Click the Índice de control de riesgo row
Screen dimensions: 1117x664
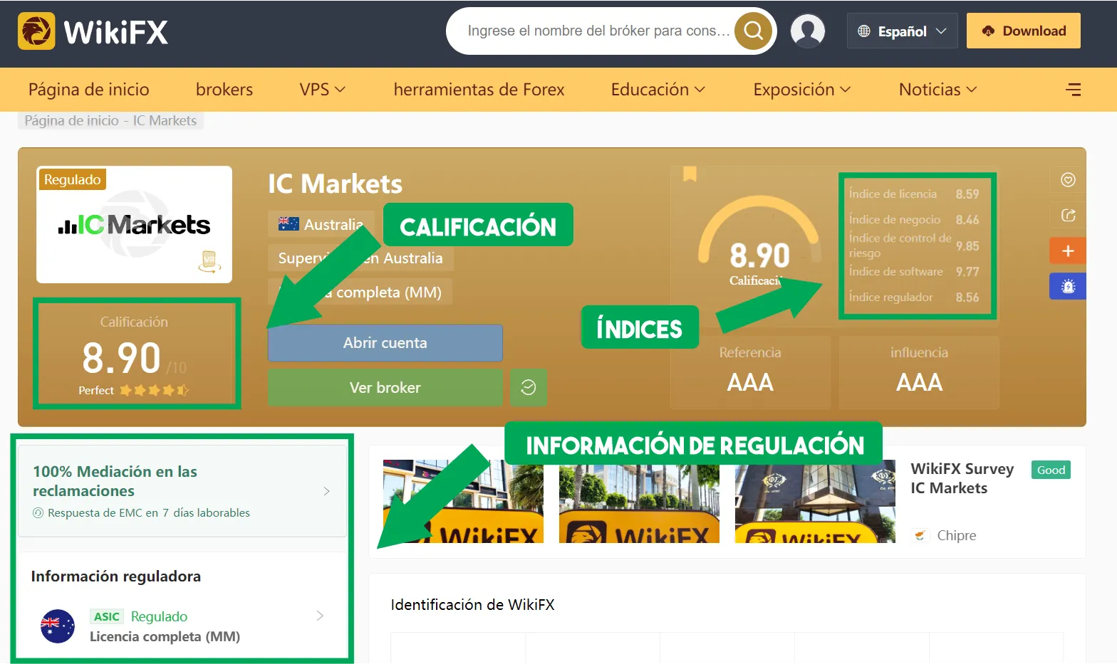(x=914, y=246)
